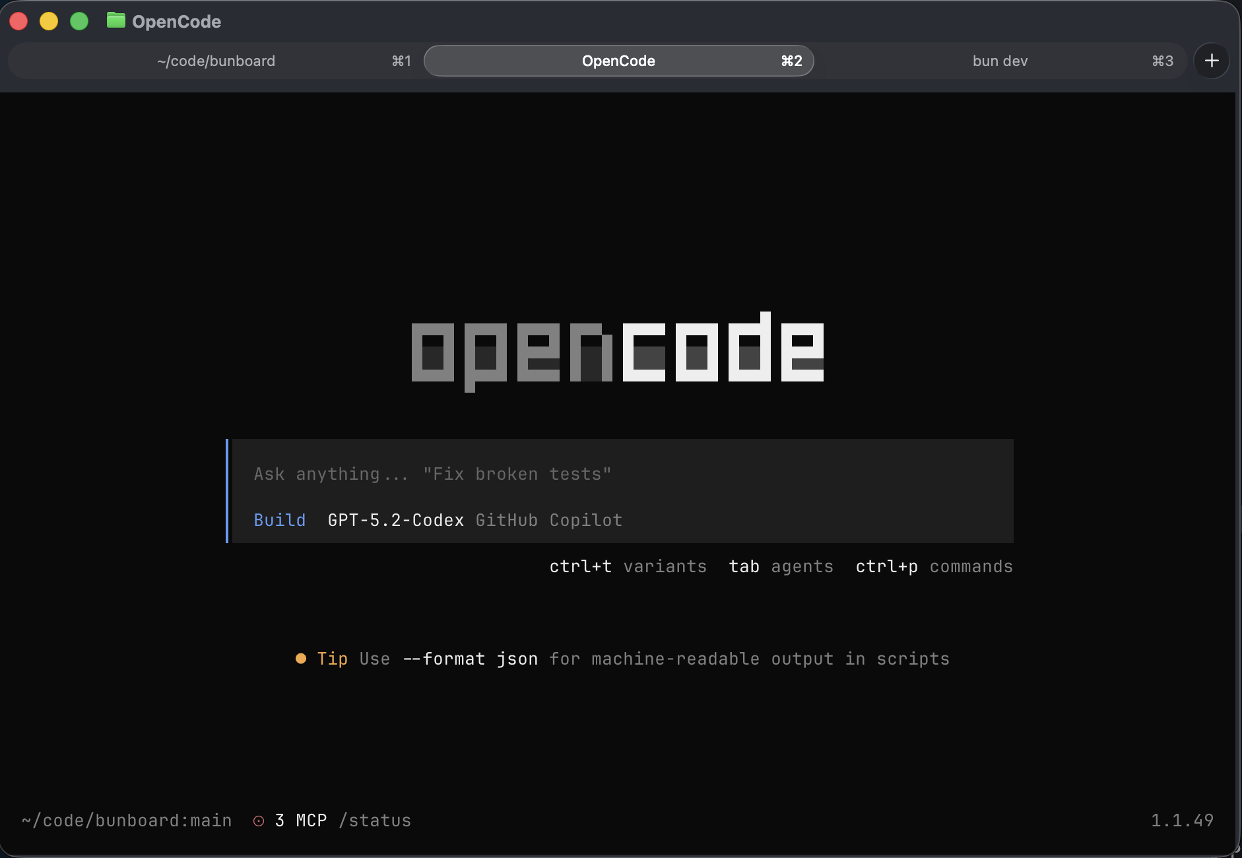Click the red MCP status circle icon
This screenshot has height=858, width=1242.
tap(259, 820)
